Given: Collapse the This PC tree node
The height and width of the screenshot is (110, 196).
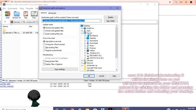Looking at the screenshot, I should 82,33.
